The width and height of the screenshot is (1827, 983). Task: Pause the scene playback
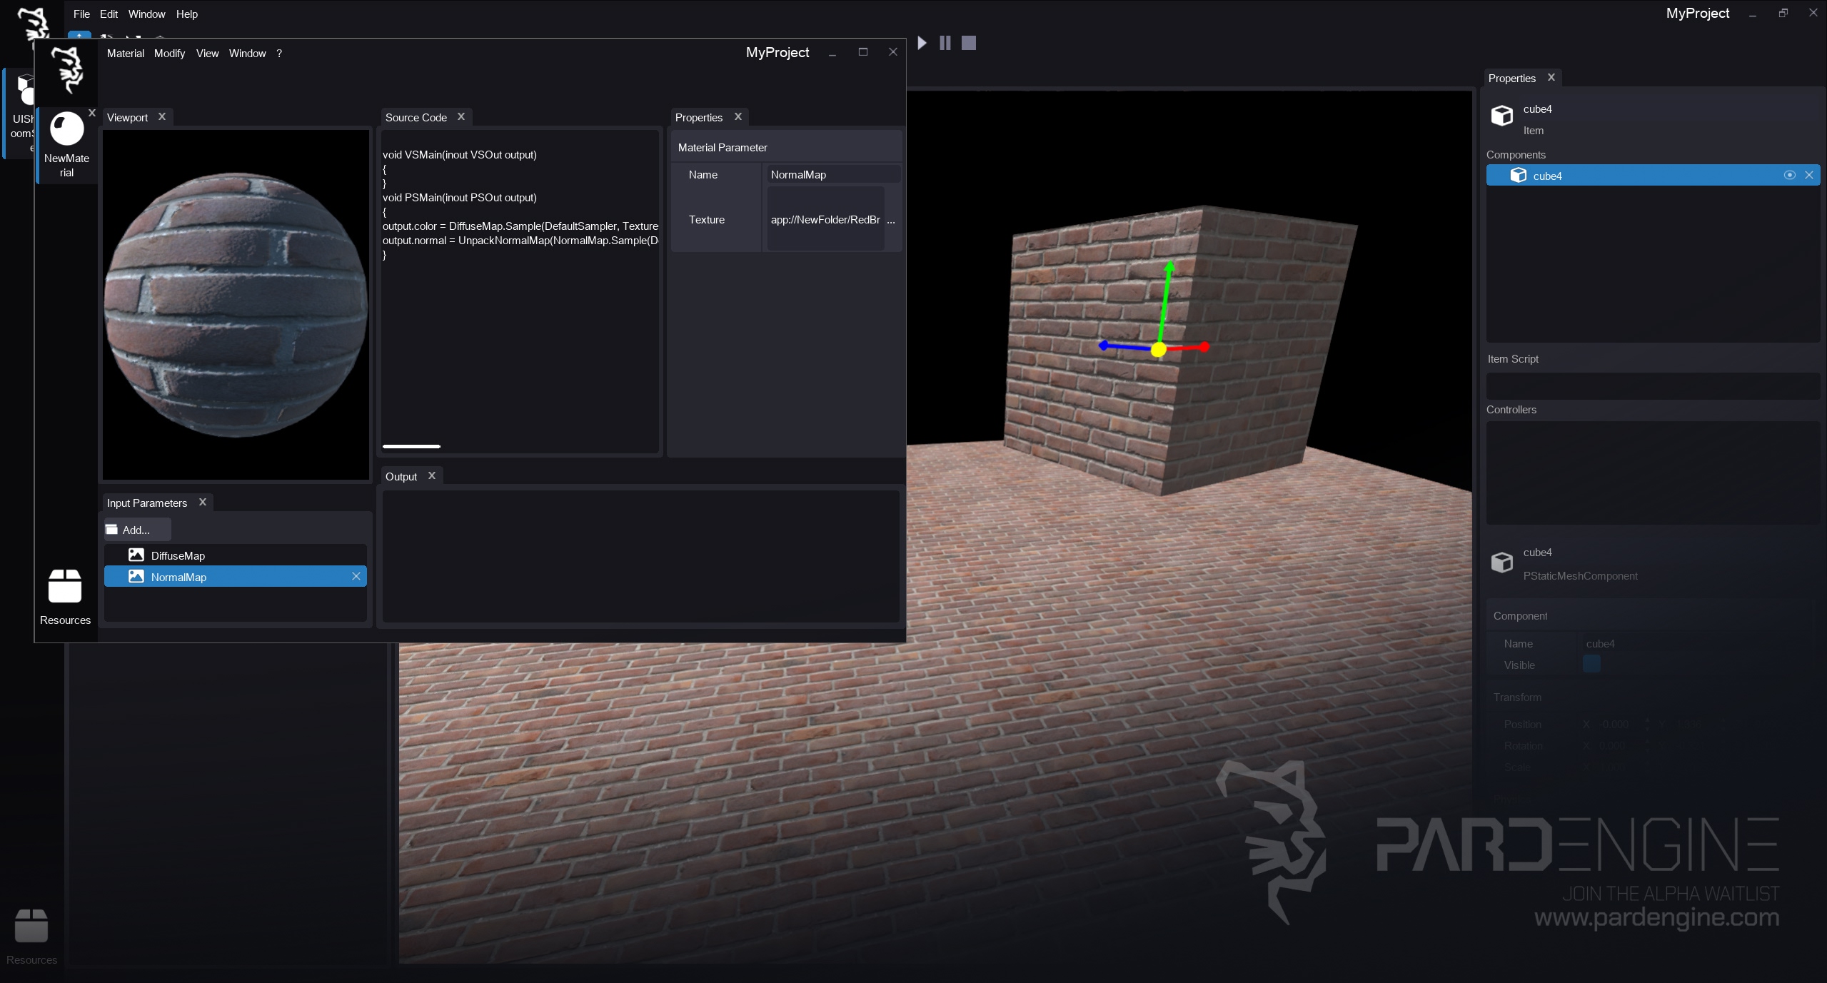coord(945,44)
